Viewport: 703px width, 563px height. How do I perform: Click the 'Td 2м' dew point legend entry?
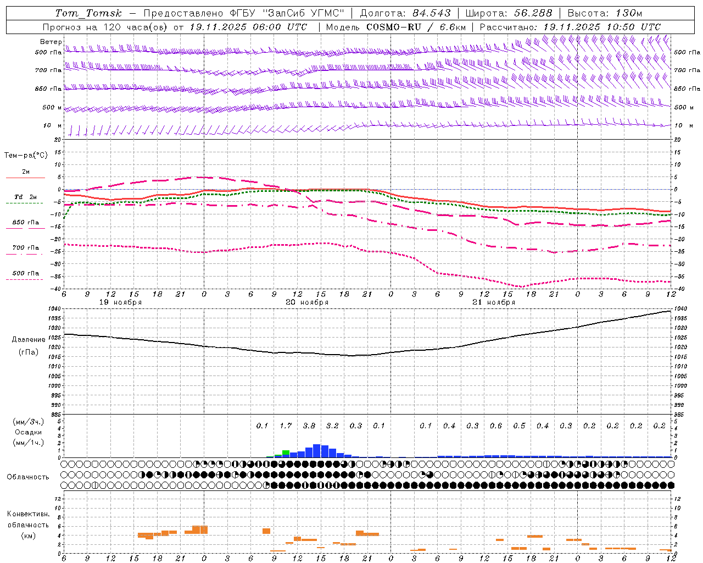(x=26, y=197)
